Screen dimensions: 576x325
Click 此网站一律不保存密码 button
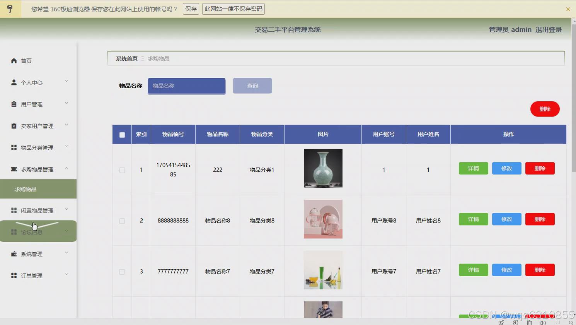233,9
